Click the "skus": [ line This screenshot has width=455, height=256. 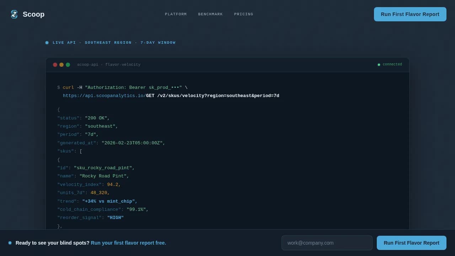point(70,151)
